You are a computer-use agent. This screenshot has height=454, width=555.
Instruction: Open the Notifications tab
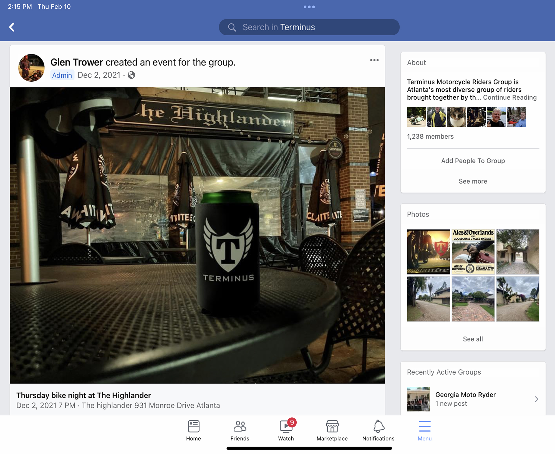[379, 430]
